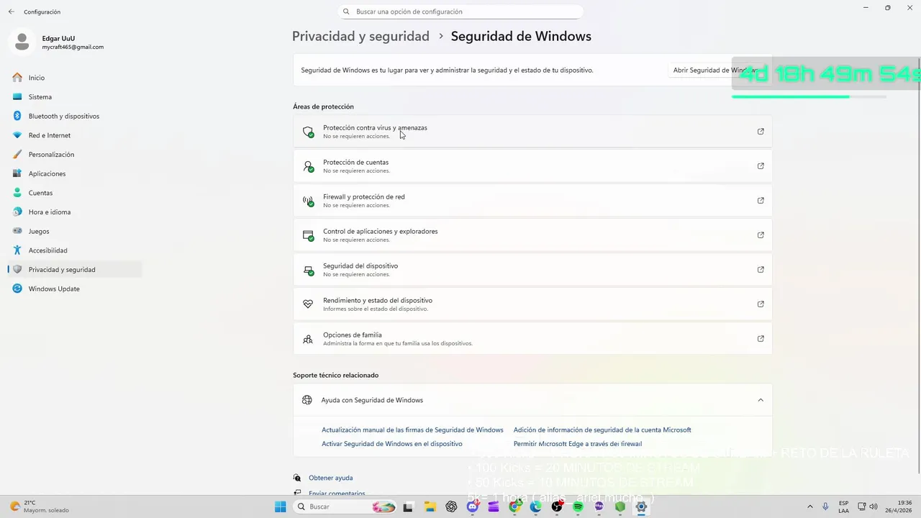Viewport: 921px width, 518px height.
Task: Go to Windows Update section
Action: pos(75,288)
